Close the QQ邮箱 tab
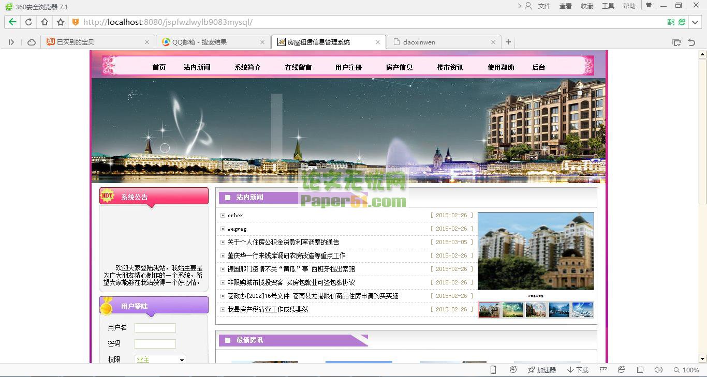The height and width of the screenshot is (377, 707). 262,42
